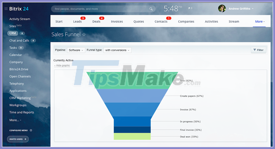Open Configure Menu in the sidebar
Viewport: 275px width, 149px height.
[x=19, y=130]
